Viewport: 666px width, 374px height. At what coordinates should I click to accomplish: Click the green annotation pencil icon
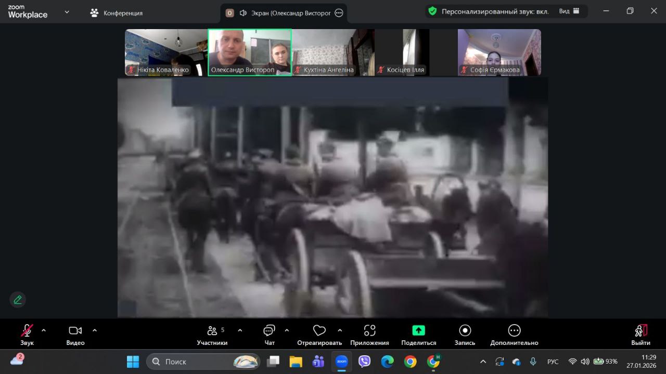18,300
